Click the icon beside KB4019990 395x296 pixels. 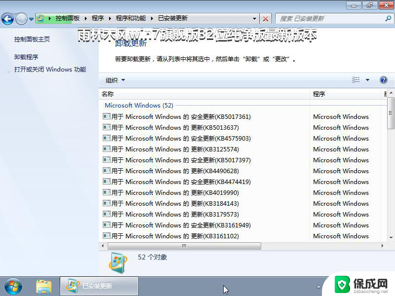(x=107, y=192)
